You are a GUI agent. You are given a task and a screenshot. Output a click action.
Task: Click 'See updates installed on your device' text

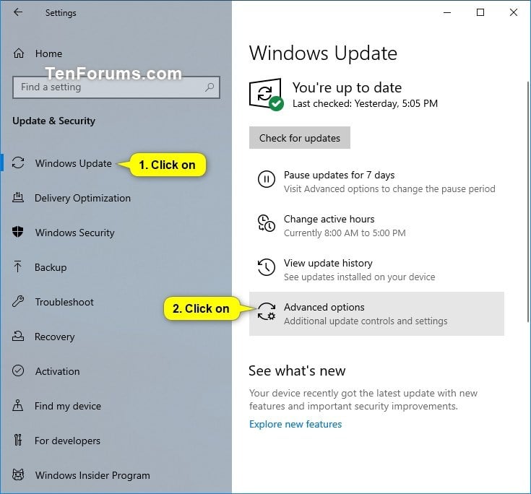coord(359,277)
